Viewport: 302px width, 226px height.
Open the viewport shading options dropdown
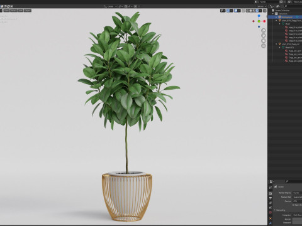pyautogui.click(x=260, y=11)
